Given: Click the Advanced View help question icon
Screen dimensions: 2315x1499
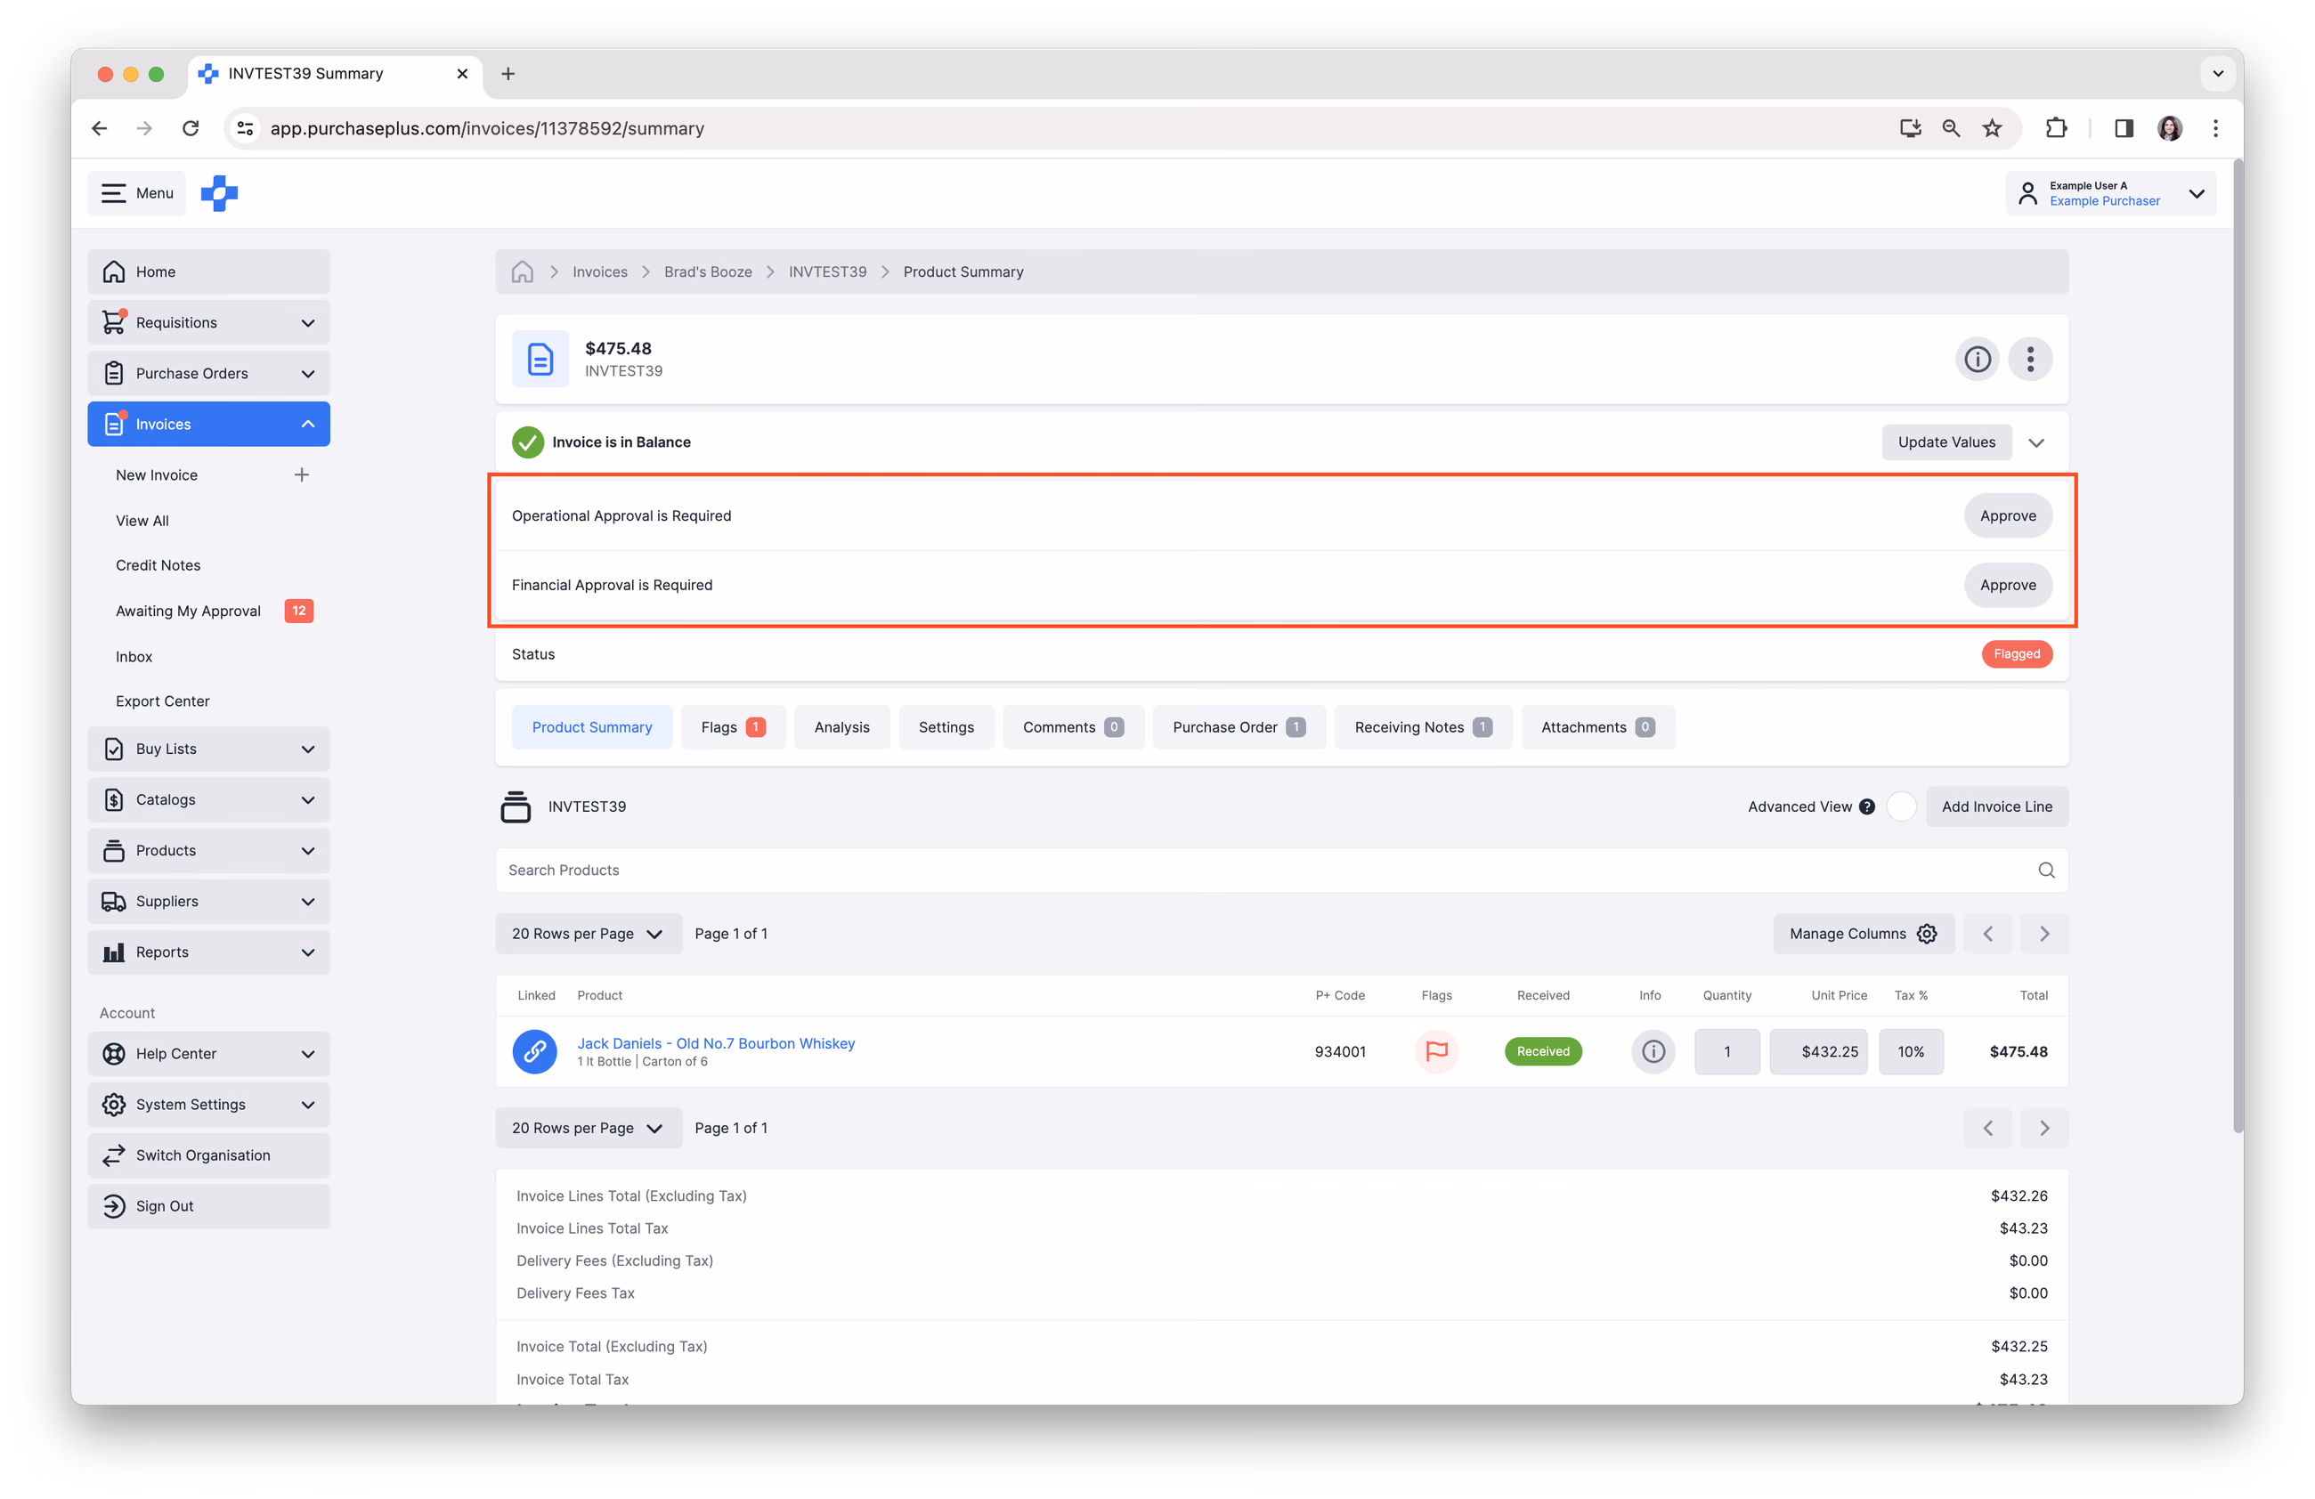Looking at the screenshot, I should click(1866, 806).
